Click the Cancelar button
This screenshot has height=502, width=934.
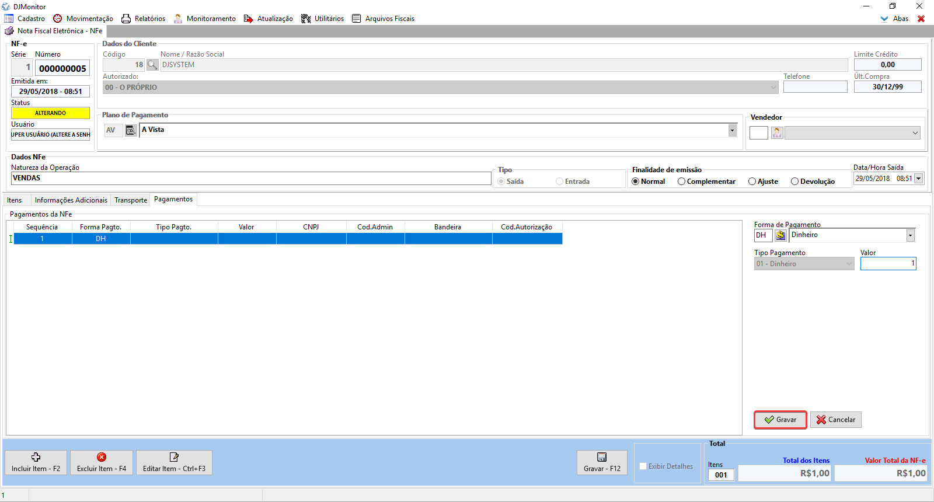coord(835,420)
